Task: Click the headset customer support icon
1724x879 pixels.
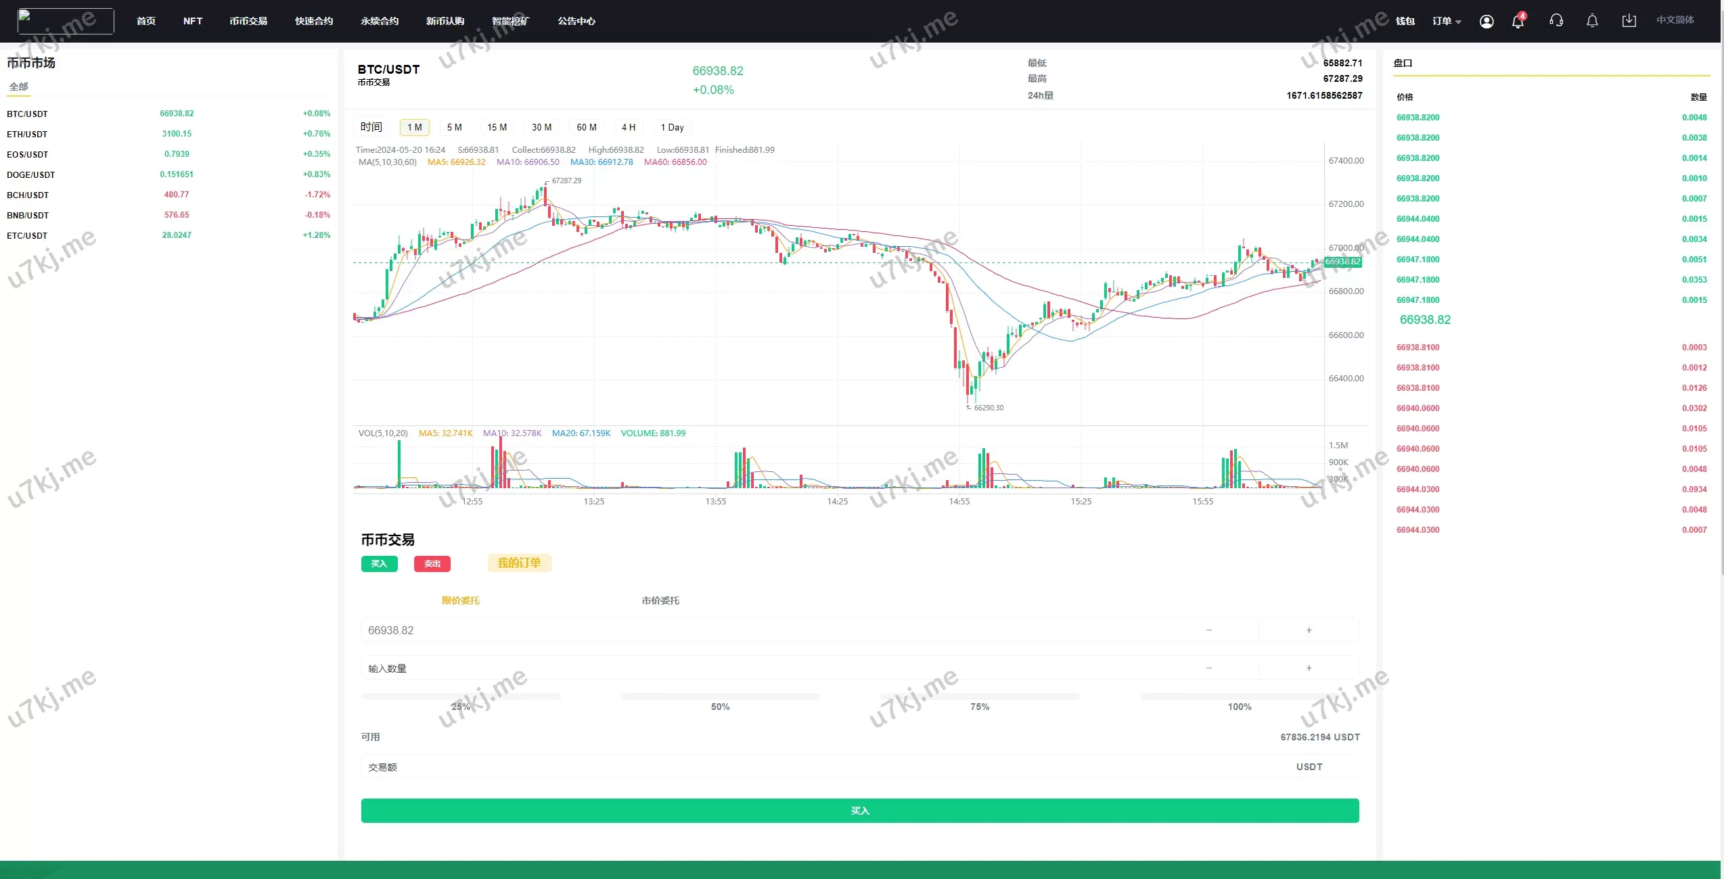Action: pos(1556,21)
